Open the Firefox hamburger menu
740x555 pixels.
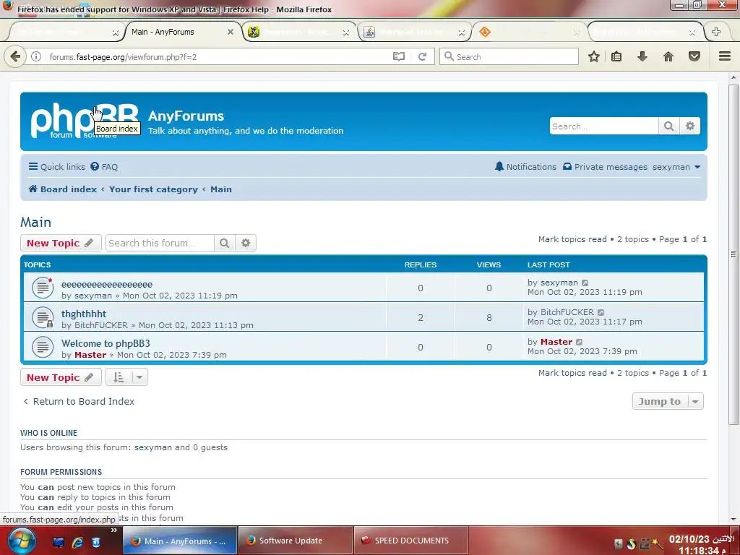pos(725,56)
